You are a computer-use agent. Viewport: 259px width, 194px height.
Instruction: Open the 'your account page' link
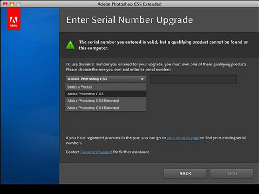[x=183, y=138]
